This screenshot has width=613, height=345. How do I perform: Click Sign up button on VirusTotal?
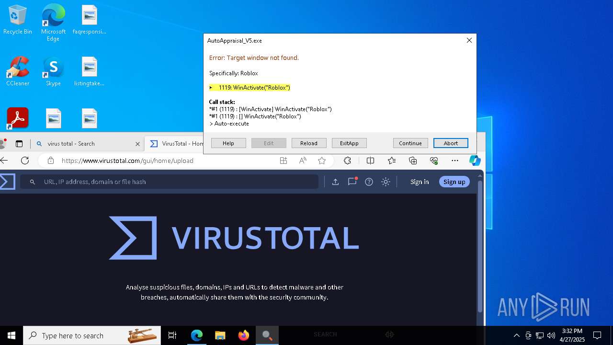click(454, 182)
